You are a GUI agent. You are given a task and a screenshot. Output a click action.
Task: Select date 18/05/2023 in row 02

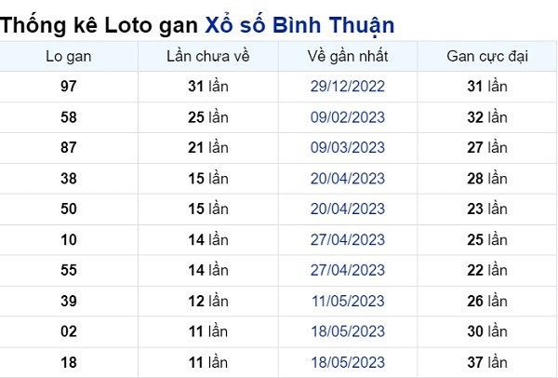[x=348, y=331]
